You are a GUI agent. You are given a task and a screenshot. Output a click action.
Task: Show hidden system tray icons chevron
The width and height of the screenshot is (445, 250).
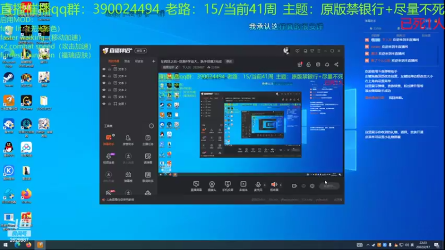(x=368, y=245)
